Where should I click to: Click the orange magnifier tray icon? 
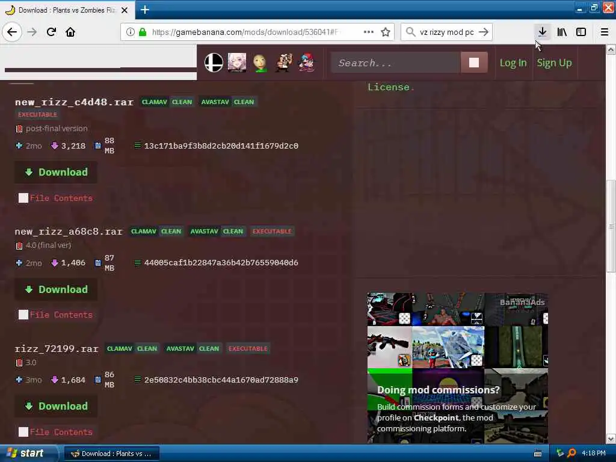pyautogui.click(x=572, y=454)
